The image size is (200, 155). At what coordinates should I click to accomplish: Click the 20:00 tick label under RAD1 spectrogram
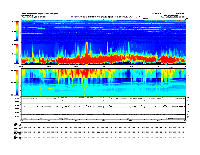158,67
